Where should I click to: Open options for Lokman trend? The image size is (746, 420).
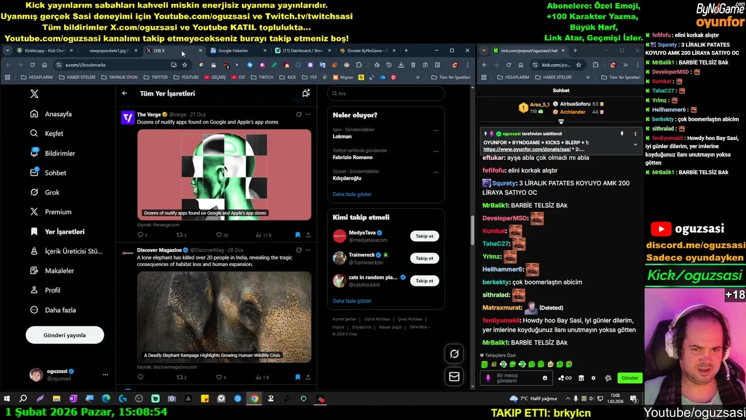[x=435, y=131]
